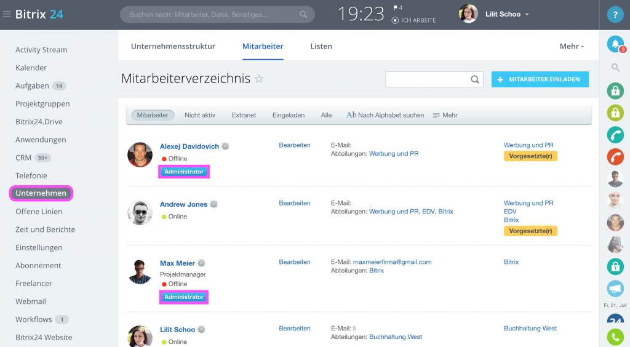
Task: Click the teal phone call icon
Action: (x=615, y=135)
